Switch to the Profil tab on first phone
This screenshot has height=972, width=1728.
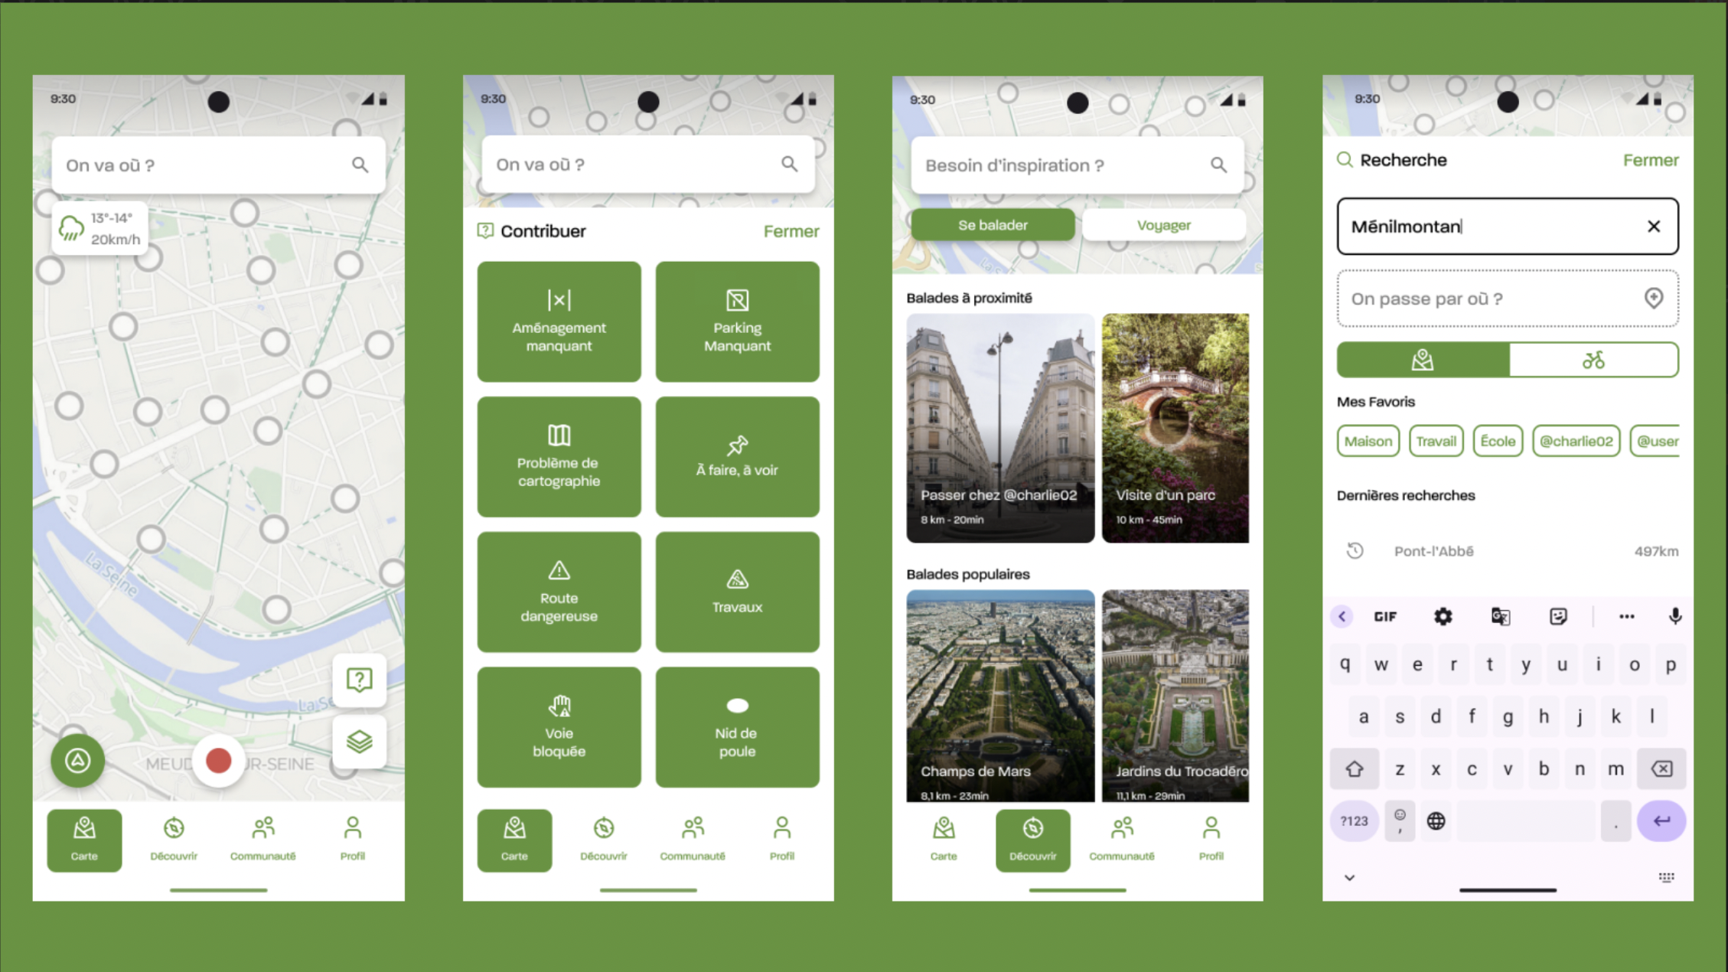[x=352, y=839]
